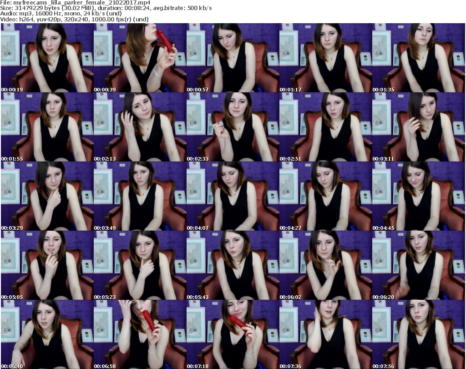Open the frame at 00:01:17

click(x=325, y=58)
